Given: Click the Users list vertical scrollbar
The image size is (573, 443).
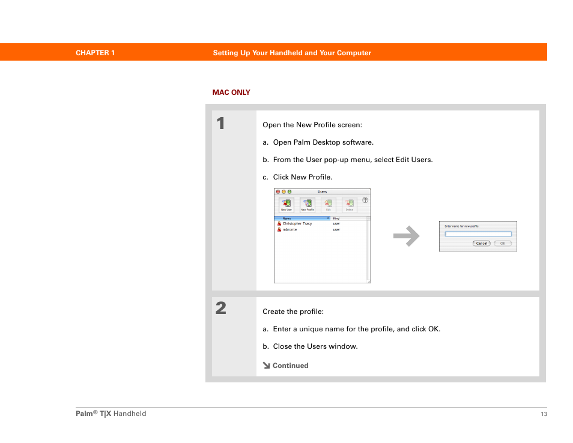Looking at the screenshot, I should click(368, 250).
